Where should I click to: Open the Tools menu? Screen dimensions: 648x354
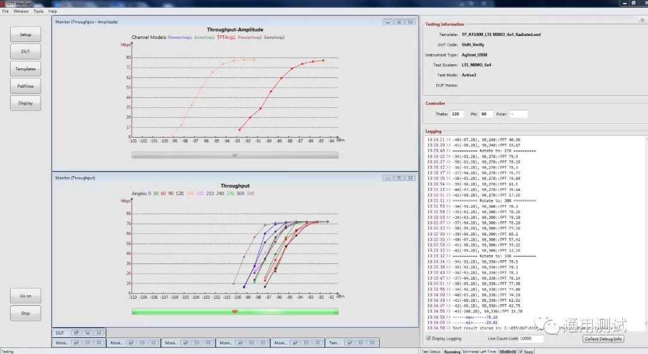38,11
